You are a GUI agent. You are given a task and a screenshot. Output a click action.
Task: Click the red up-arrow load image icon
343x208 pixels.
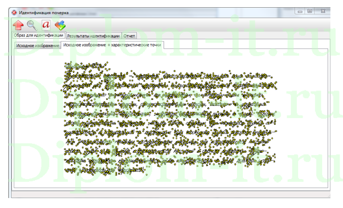[18, 25]
